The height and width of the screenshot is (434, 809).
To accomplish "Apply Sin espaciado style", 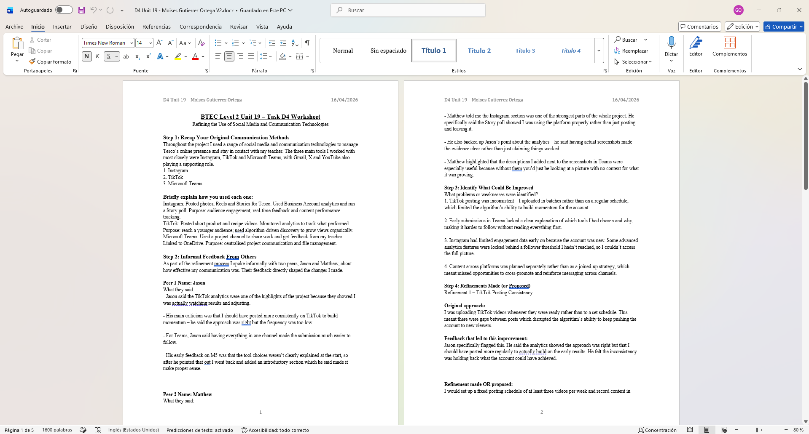I will pos(388,51).
